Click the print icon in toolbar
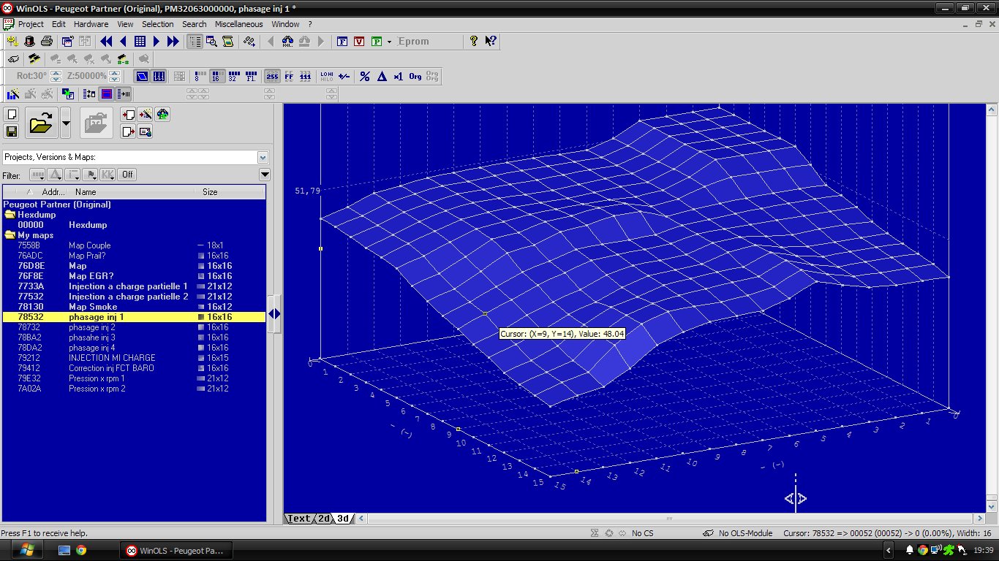The image size is (999, 561). 46,42
